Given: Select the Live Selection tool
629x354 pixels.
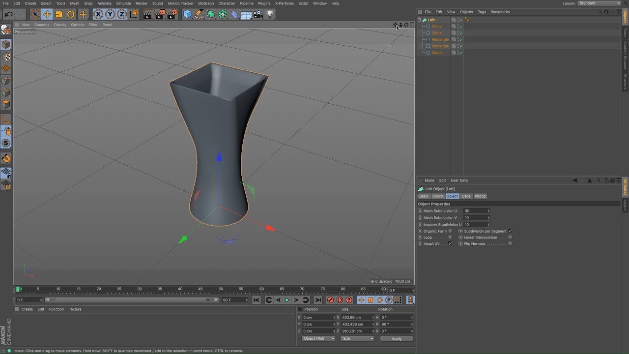Looking at the screenshot, I should coord(35,14).
